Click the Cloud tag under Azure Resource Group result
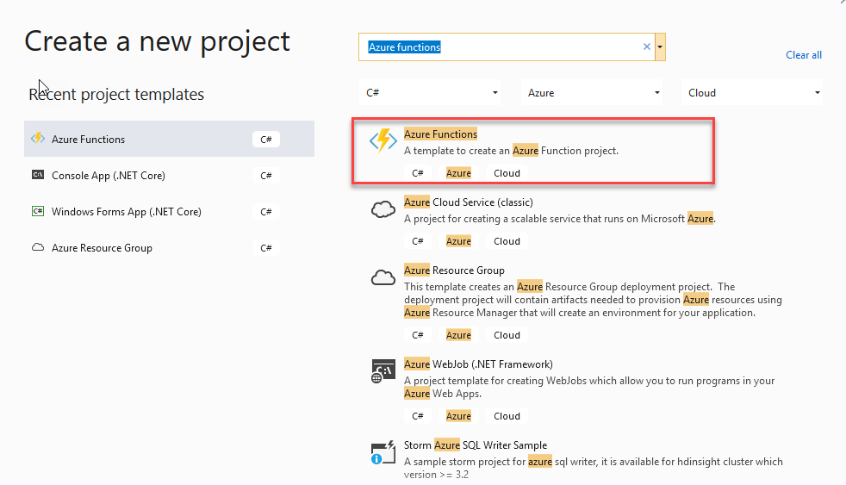The height and width of the screenshot is (485, 846). click(x=507, y=335)
